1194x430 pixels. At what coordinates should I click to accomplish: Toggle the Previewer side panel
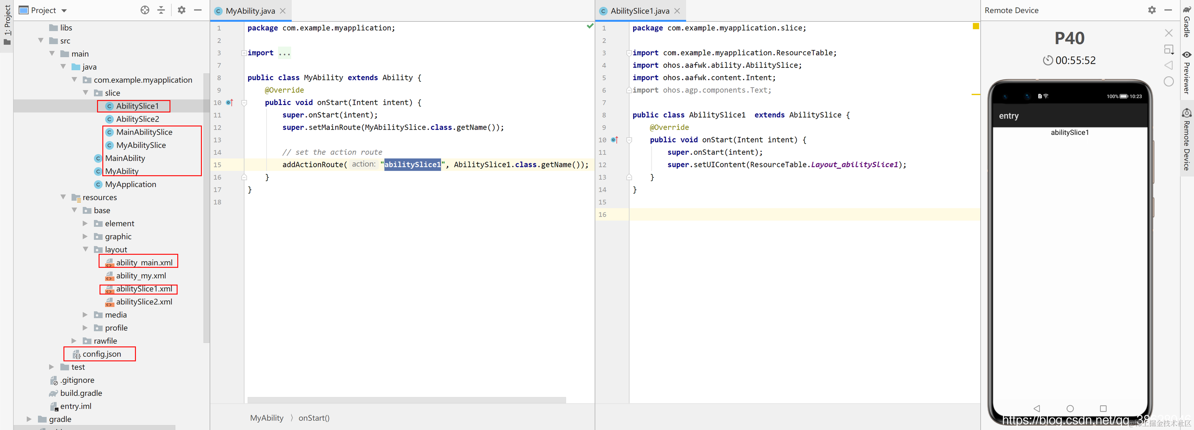point(1187,72)
